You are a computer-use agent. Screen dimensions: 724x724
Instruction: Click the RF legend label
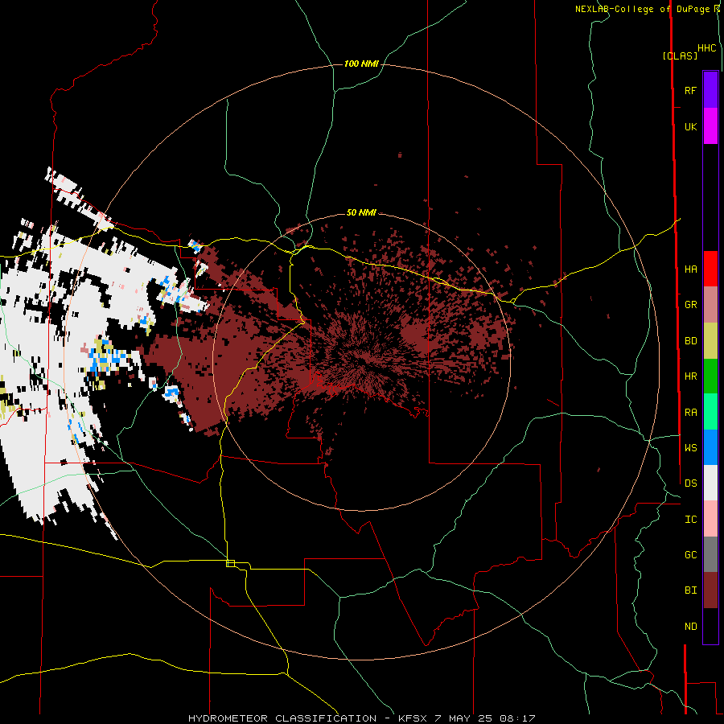click(x=690, y=90)
